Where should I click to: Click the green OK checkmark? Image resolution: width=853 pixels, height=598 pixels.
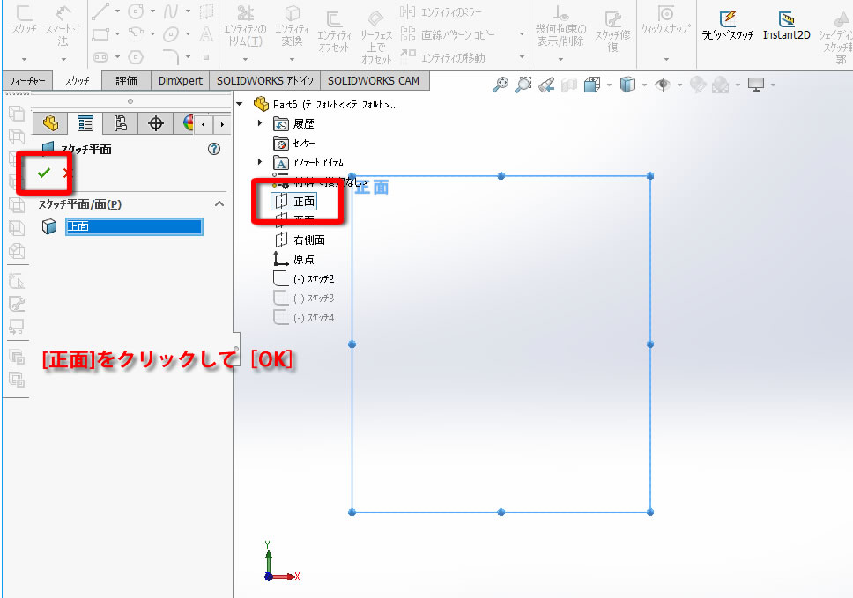pos(43,173)
